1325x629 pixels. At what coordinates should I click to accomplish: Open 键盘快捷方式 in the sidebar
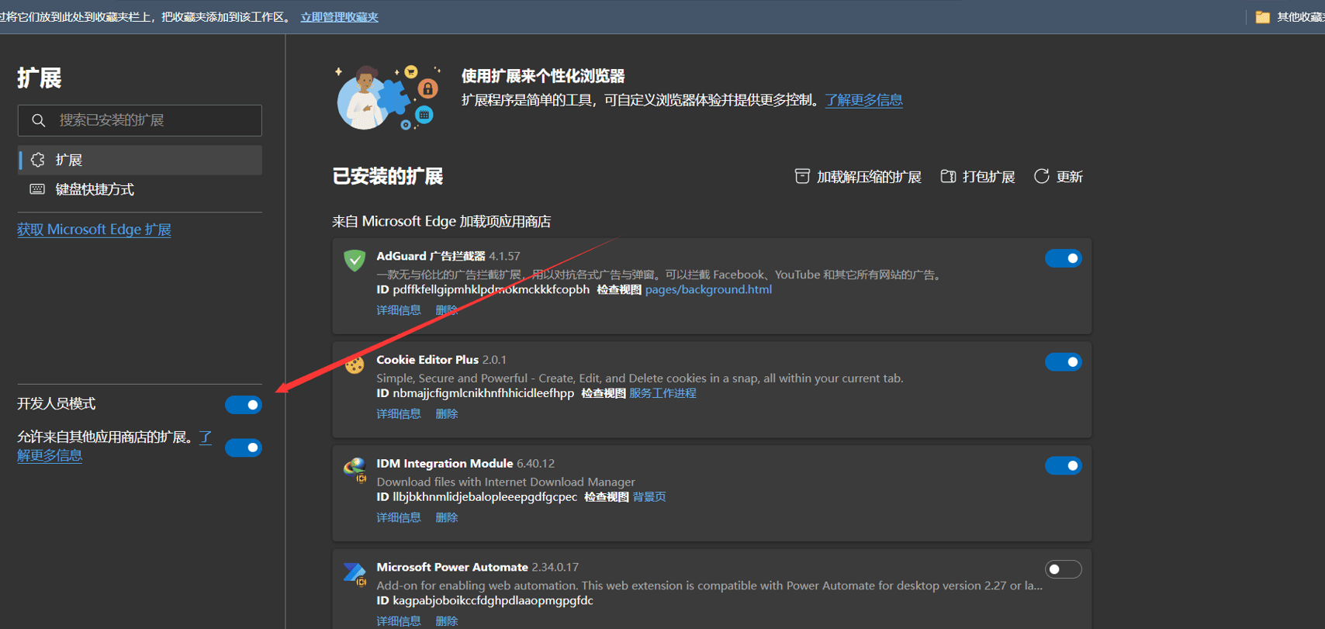[x=95, y=189]
